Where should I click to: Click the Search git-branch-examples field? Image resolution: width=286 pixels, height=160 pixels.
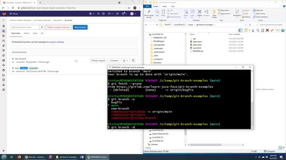269,25
